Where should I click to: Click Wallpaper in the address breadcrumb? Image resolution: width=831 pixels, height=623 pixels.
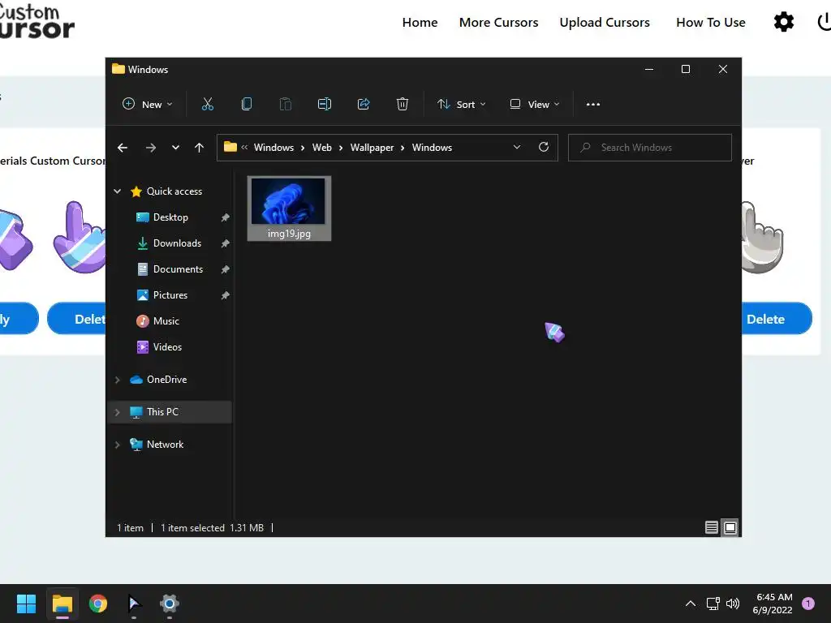tap(372, 148)
